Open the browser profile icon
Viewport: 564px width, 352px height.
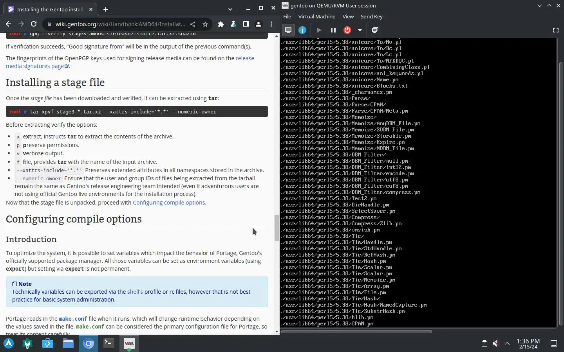pyautogui.click(x=258, y=24)
